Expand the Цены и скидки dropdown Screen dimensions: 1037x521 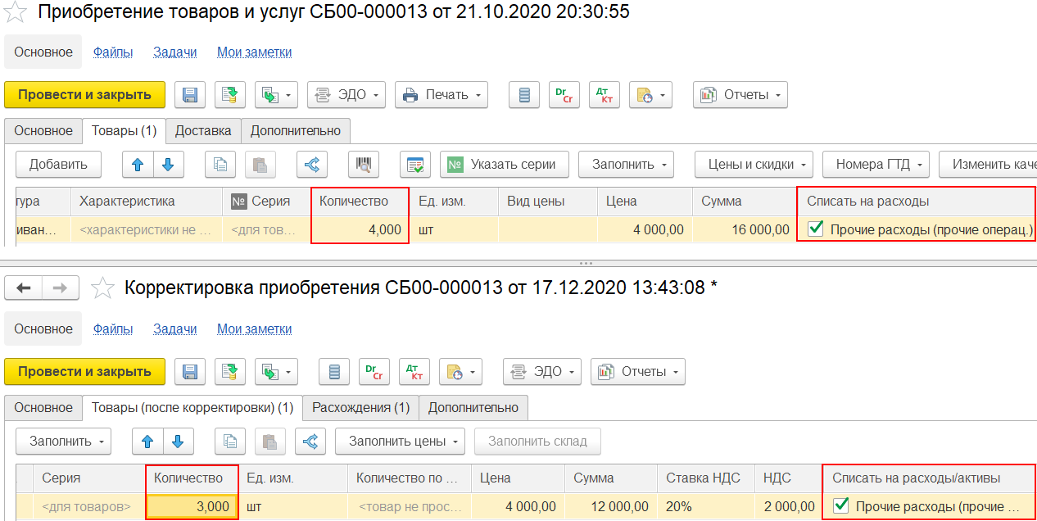point(754,164)
